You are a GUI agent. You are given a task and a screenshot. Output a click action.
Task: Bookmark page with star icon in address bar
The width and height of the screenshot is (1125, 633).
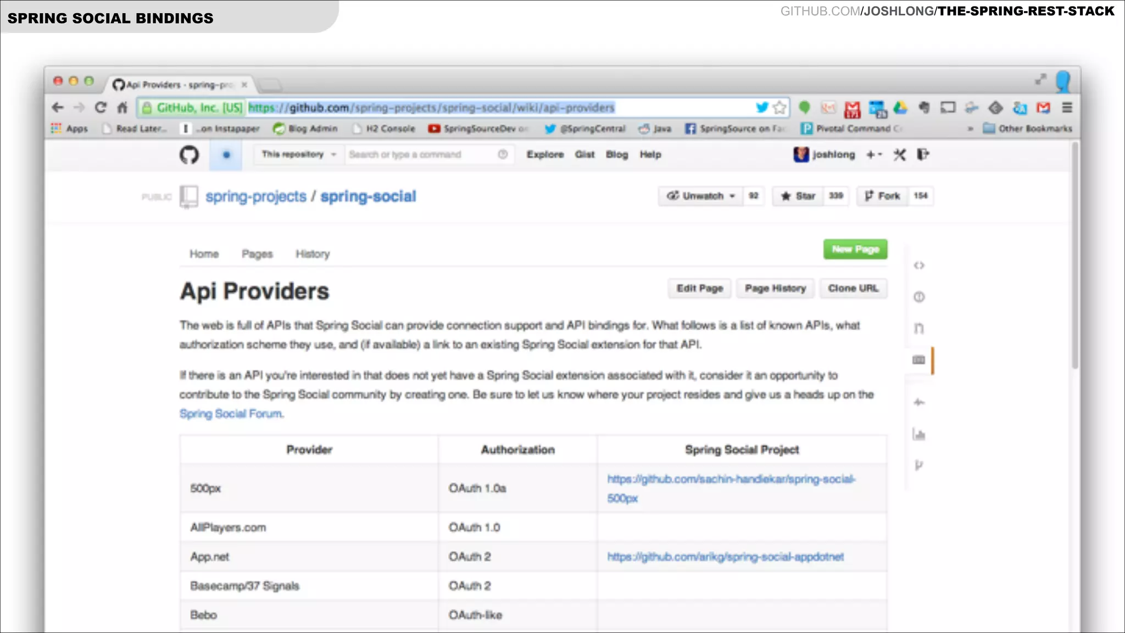[779, 108]
